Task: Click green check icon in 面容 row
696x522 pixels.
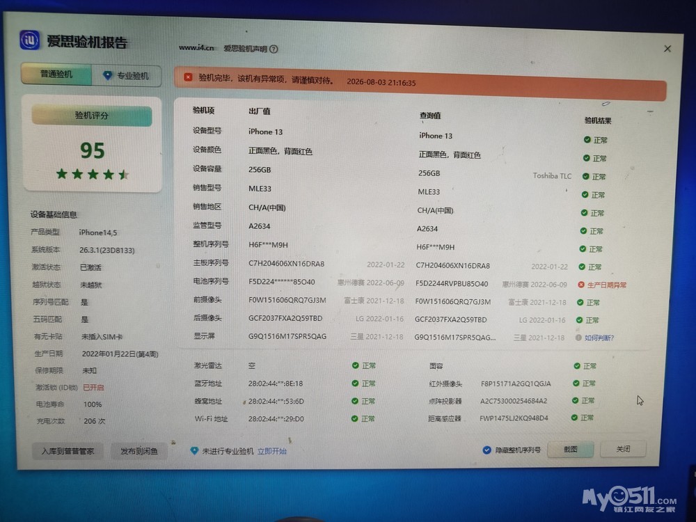Action: (x=576, y=366)
